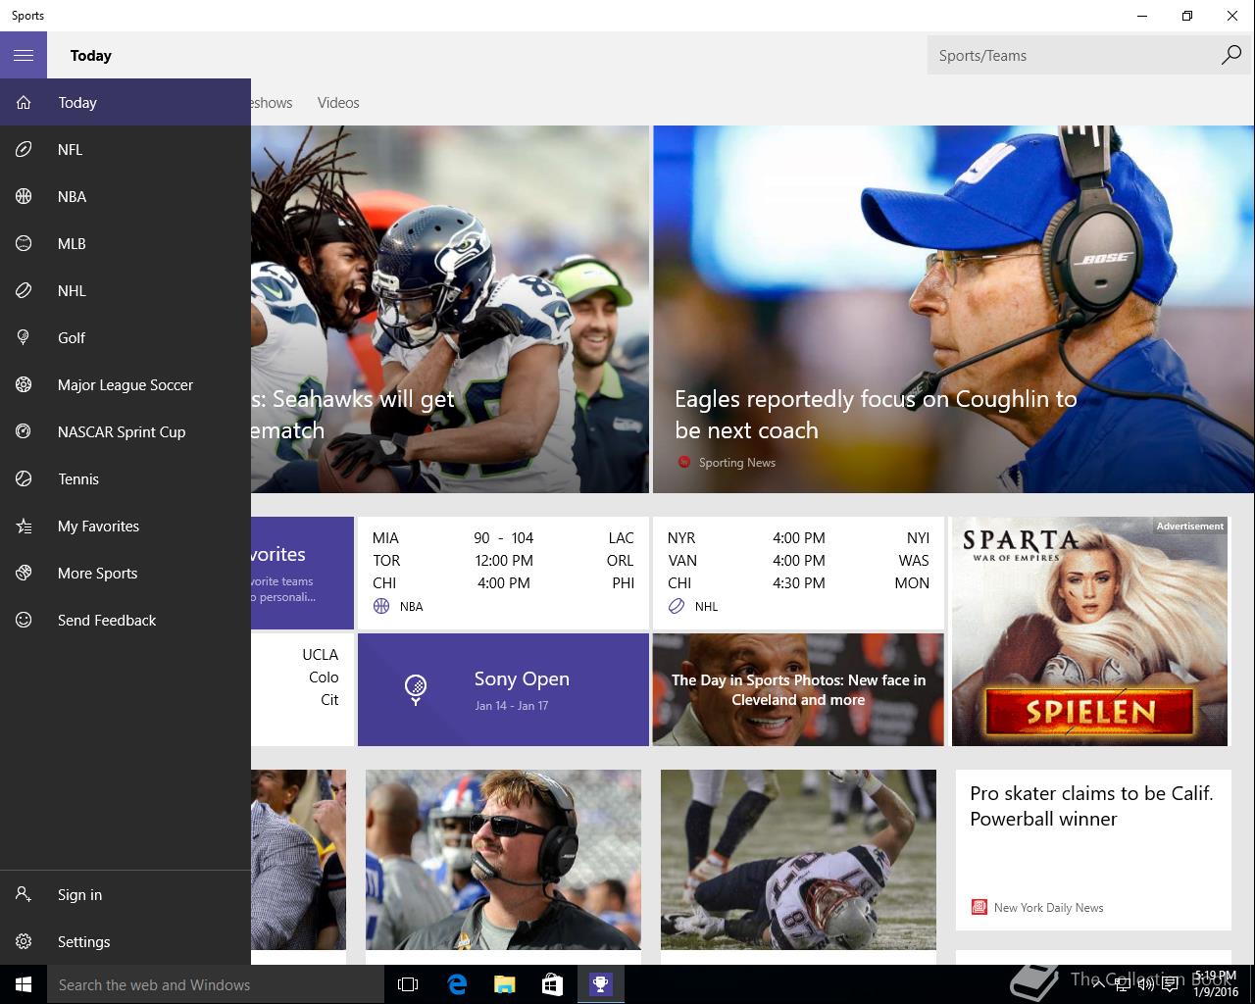Open File Explorer from taskbar
The image size is (1255, 1004).
[504, 984]
